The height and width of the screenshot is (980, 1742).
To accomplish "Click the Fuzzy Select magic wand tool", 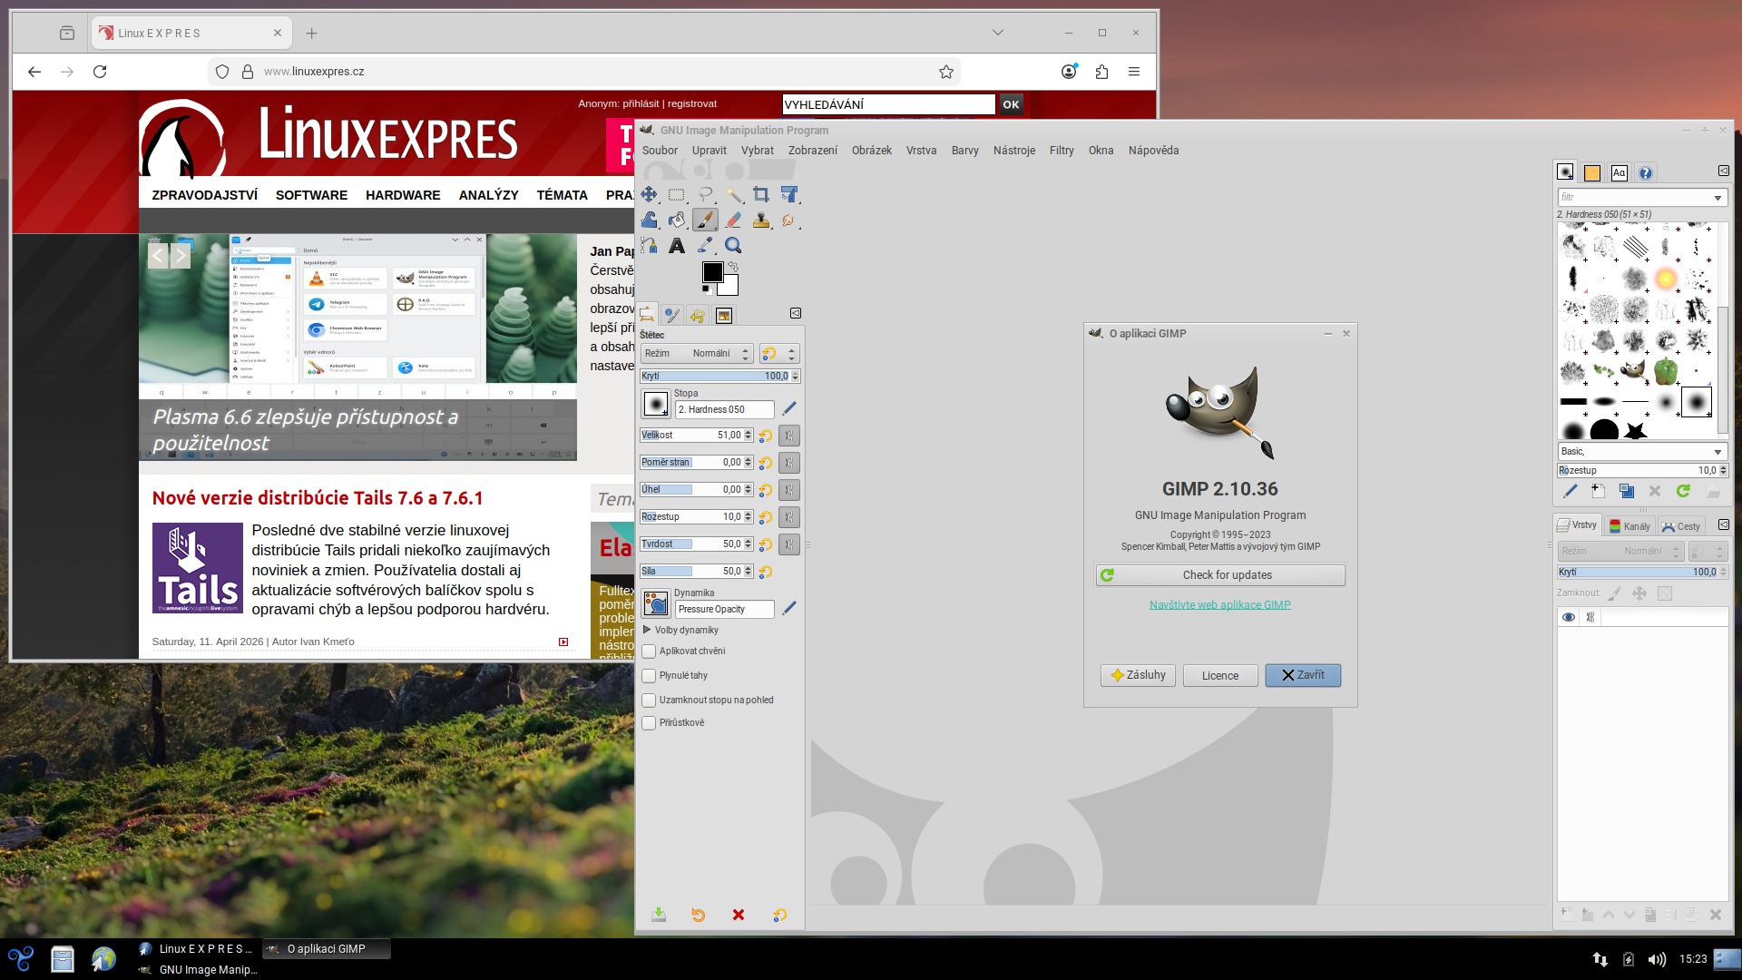I will 733,194.
